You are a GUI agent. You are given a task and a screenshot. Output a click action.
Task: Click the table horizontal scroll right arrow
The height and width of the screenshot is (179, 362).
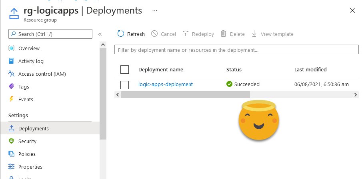click(x=356, y=94)
